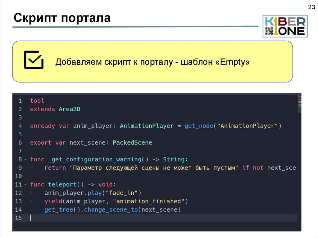Click the KIBER ONE logo
Viewport: 318px width, 238px height.
[285, 26]
